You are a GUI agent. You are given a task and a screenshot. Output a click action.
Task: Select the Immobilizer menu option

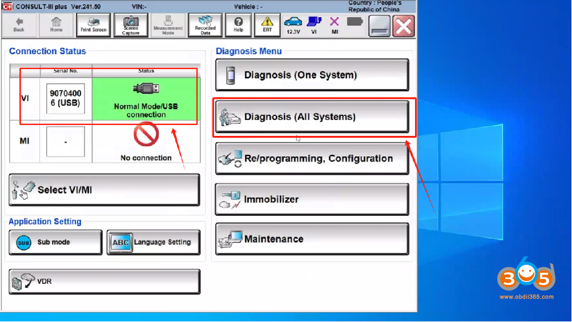tap(312, 200)
